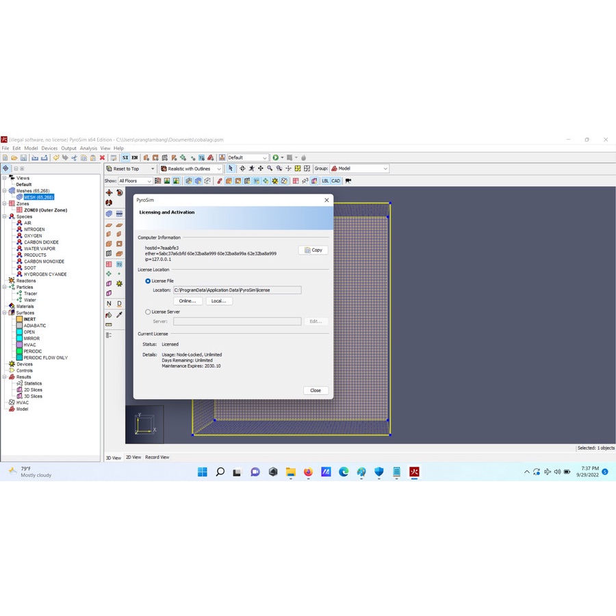Viewport: 616px width, 616px height.
Task: Click the license Location text field
Action: [238, 290]
